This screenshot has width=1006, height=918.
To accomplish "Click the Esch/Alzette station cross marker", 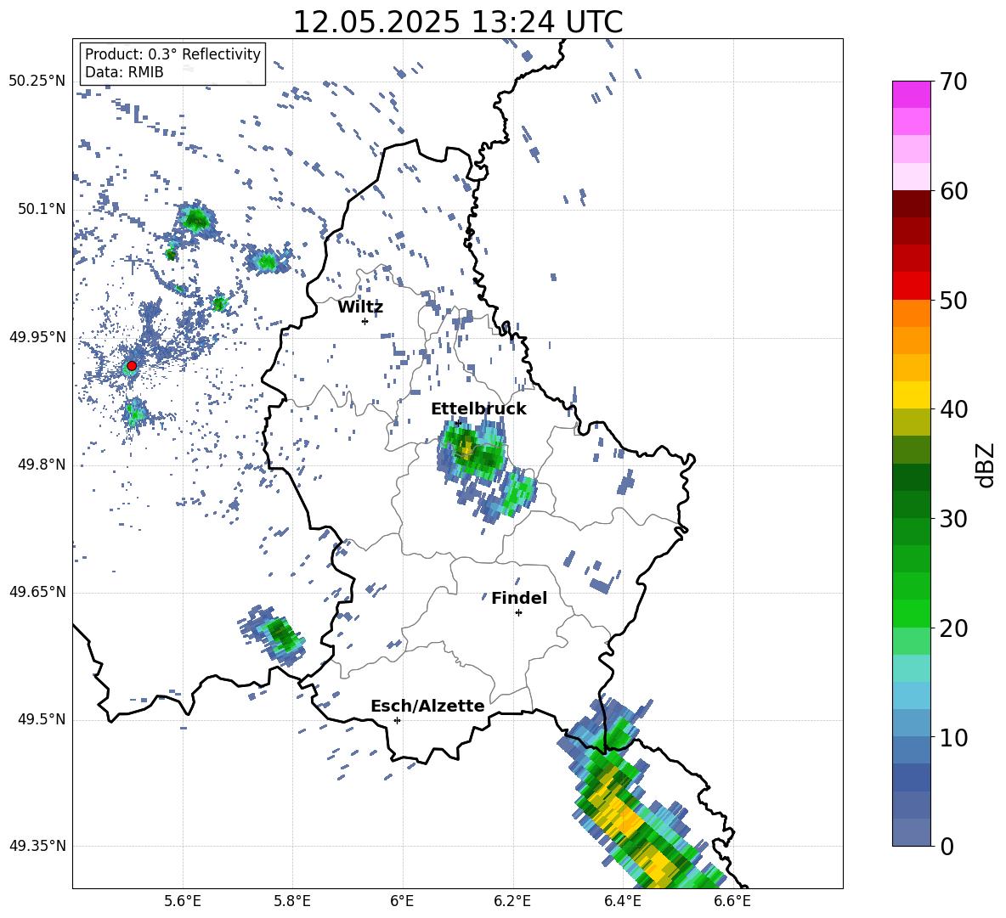I will [397, 720].
